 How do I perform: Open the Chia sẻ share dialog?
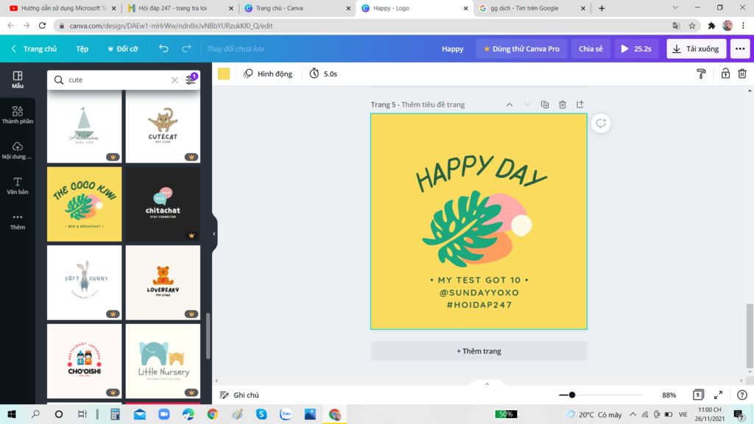click(x=591, y=49)
